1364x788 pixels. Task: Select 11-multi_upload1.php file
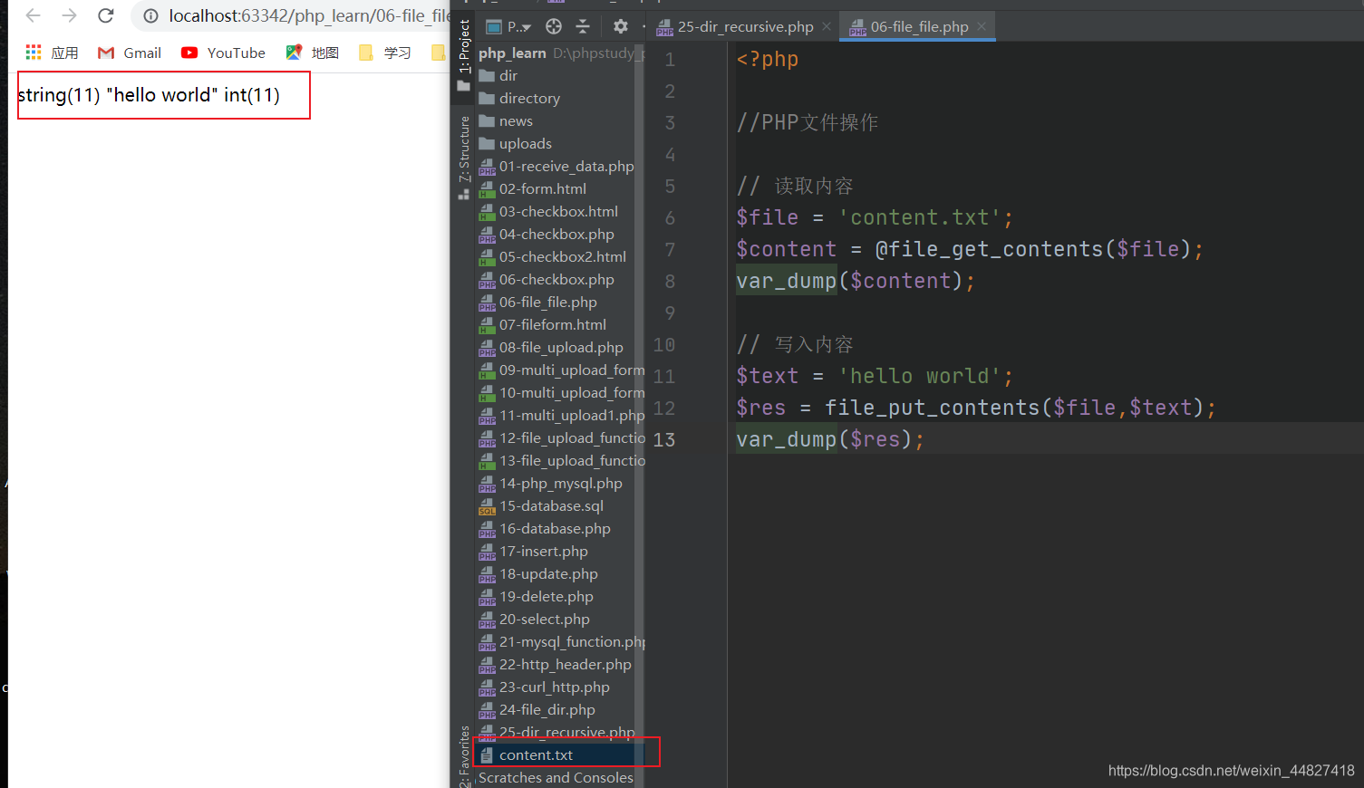pos(562,415)
